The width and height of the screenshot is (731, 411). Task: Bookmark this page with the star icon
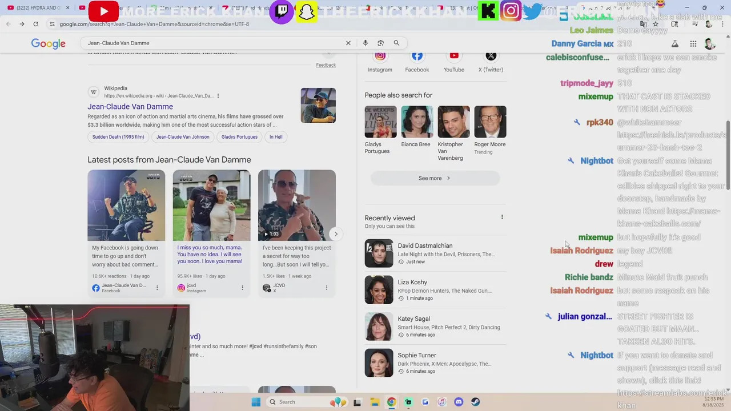click(656, 24)
